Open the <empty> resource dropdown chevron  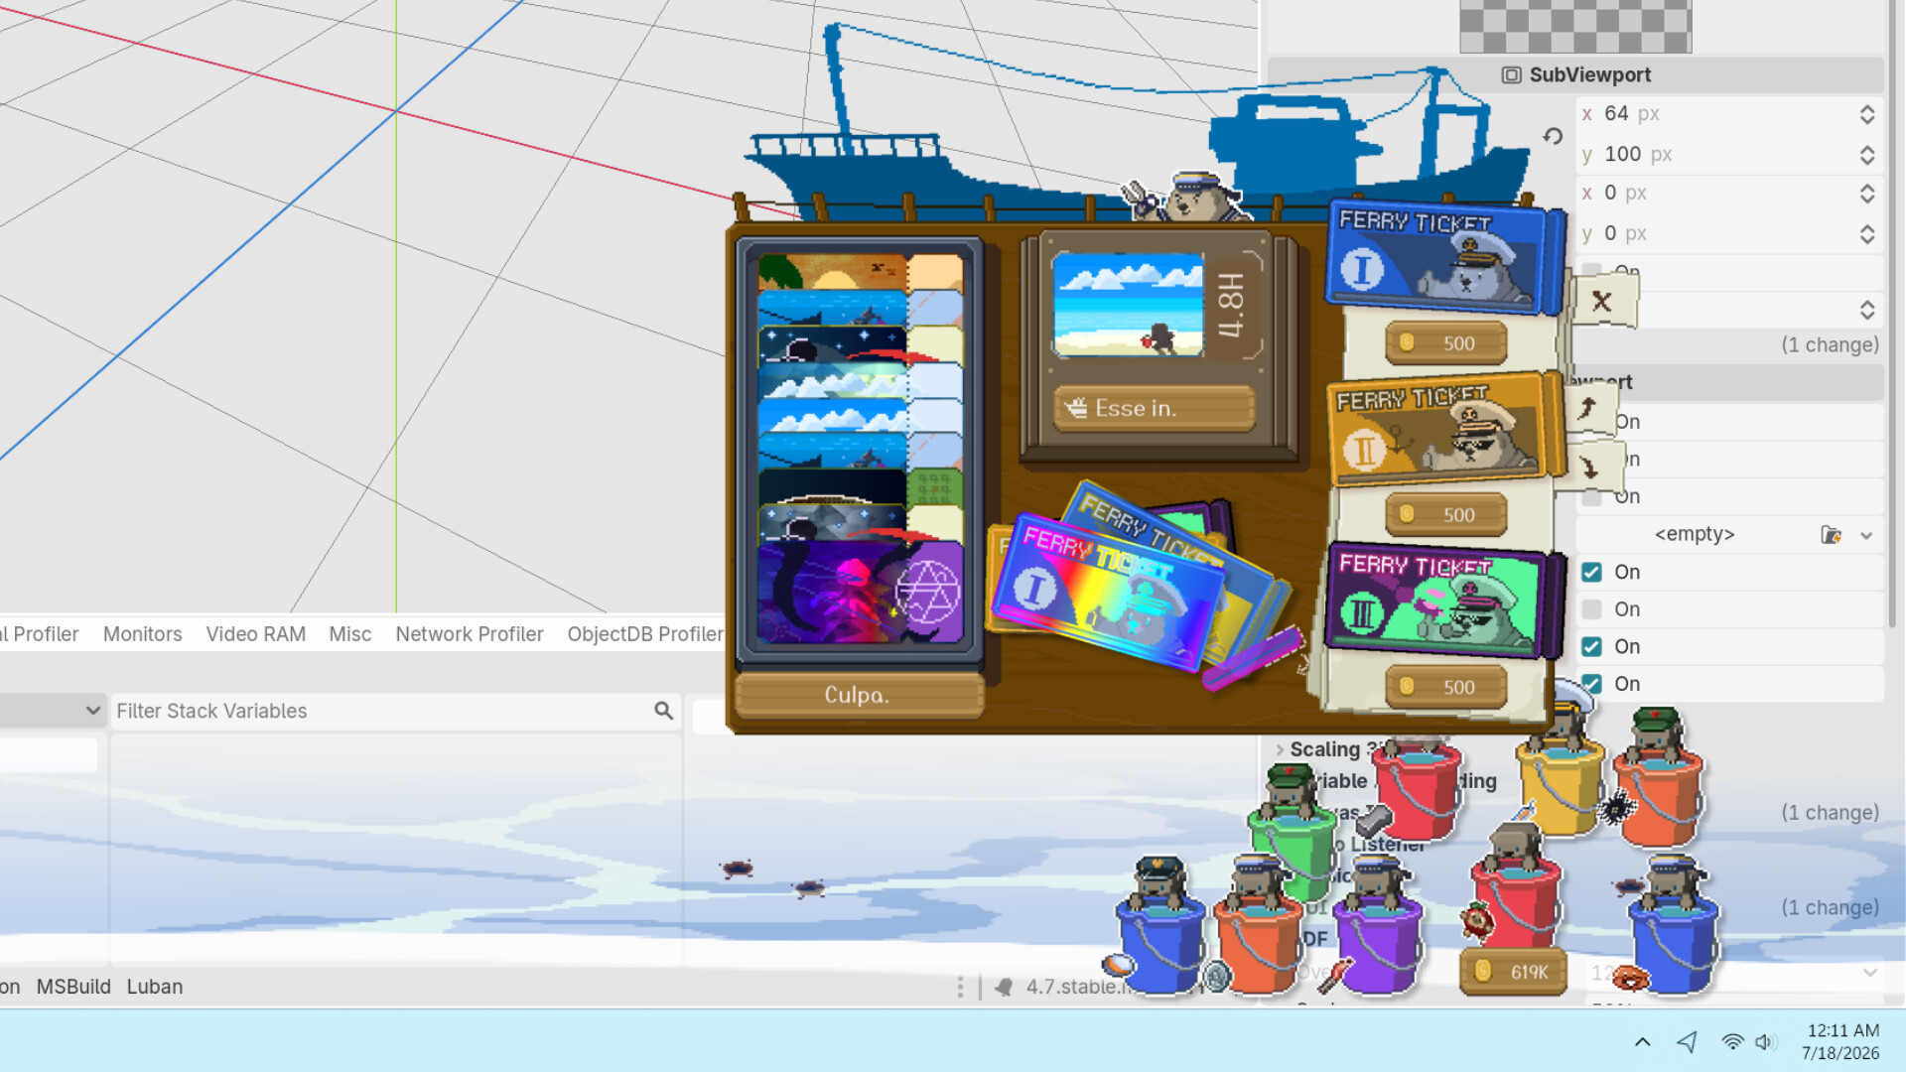pyautogui.click(x=1866, y=535)
